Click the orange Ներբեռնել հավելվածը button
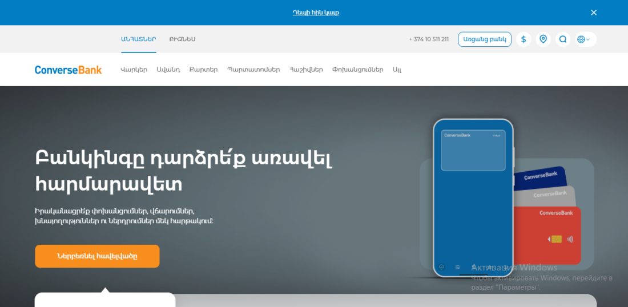 [97, 256]
